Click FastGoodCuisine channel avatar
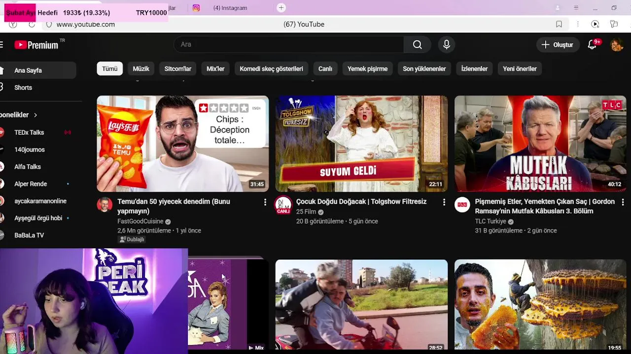This screenshot has width=631, height=354. (x=105, y=205)
